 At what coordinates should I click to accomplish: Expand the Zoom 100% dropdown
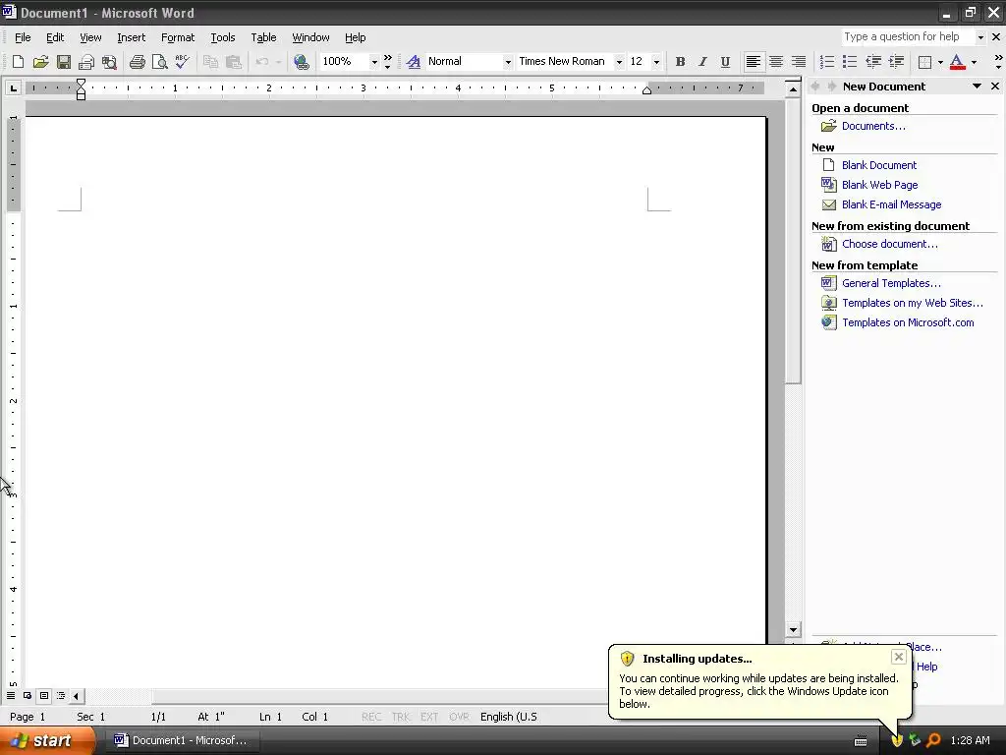[x=374, y=62]
